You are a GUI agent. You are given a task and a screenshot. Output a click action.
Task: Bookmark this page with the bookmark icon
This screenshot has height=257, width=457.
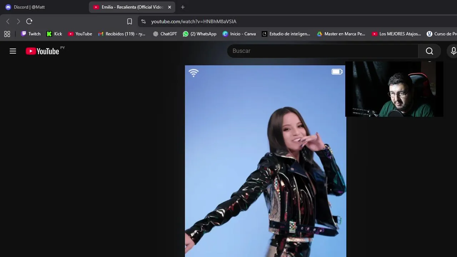(130, 21)
